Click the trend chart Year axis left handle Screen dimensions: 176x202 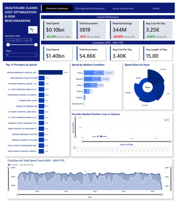coord(18,194)
